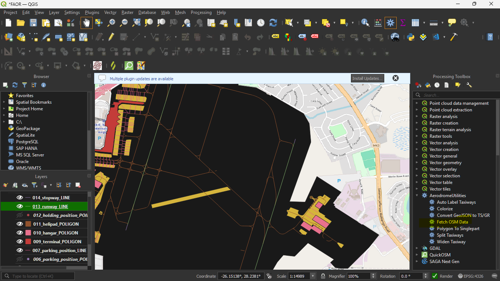The width and height of the screenshot is (500, 281).
Task: Uncheck the Render checkbox in status bar
Action: coord(435,276)
